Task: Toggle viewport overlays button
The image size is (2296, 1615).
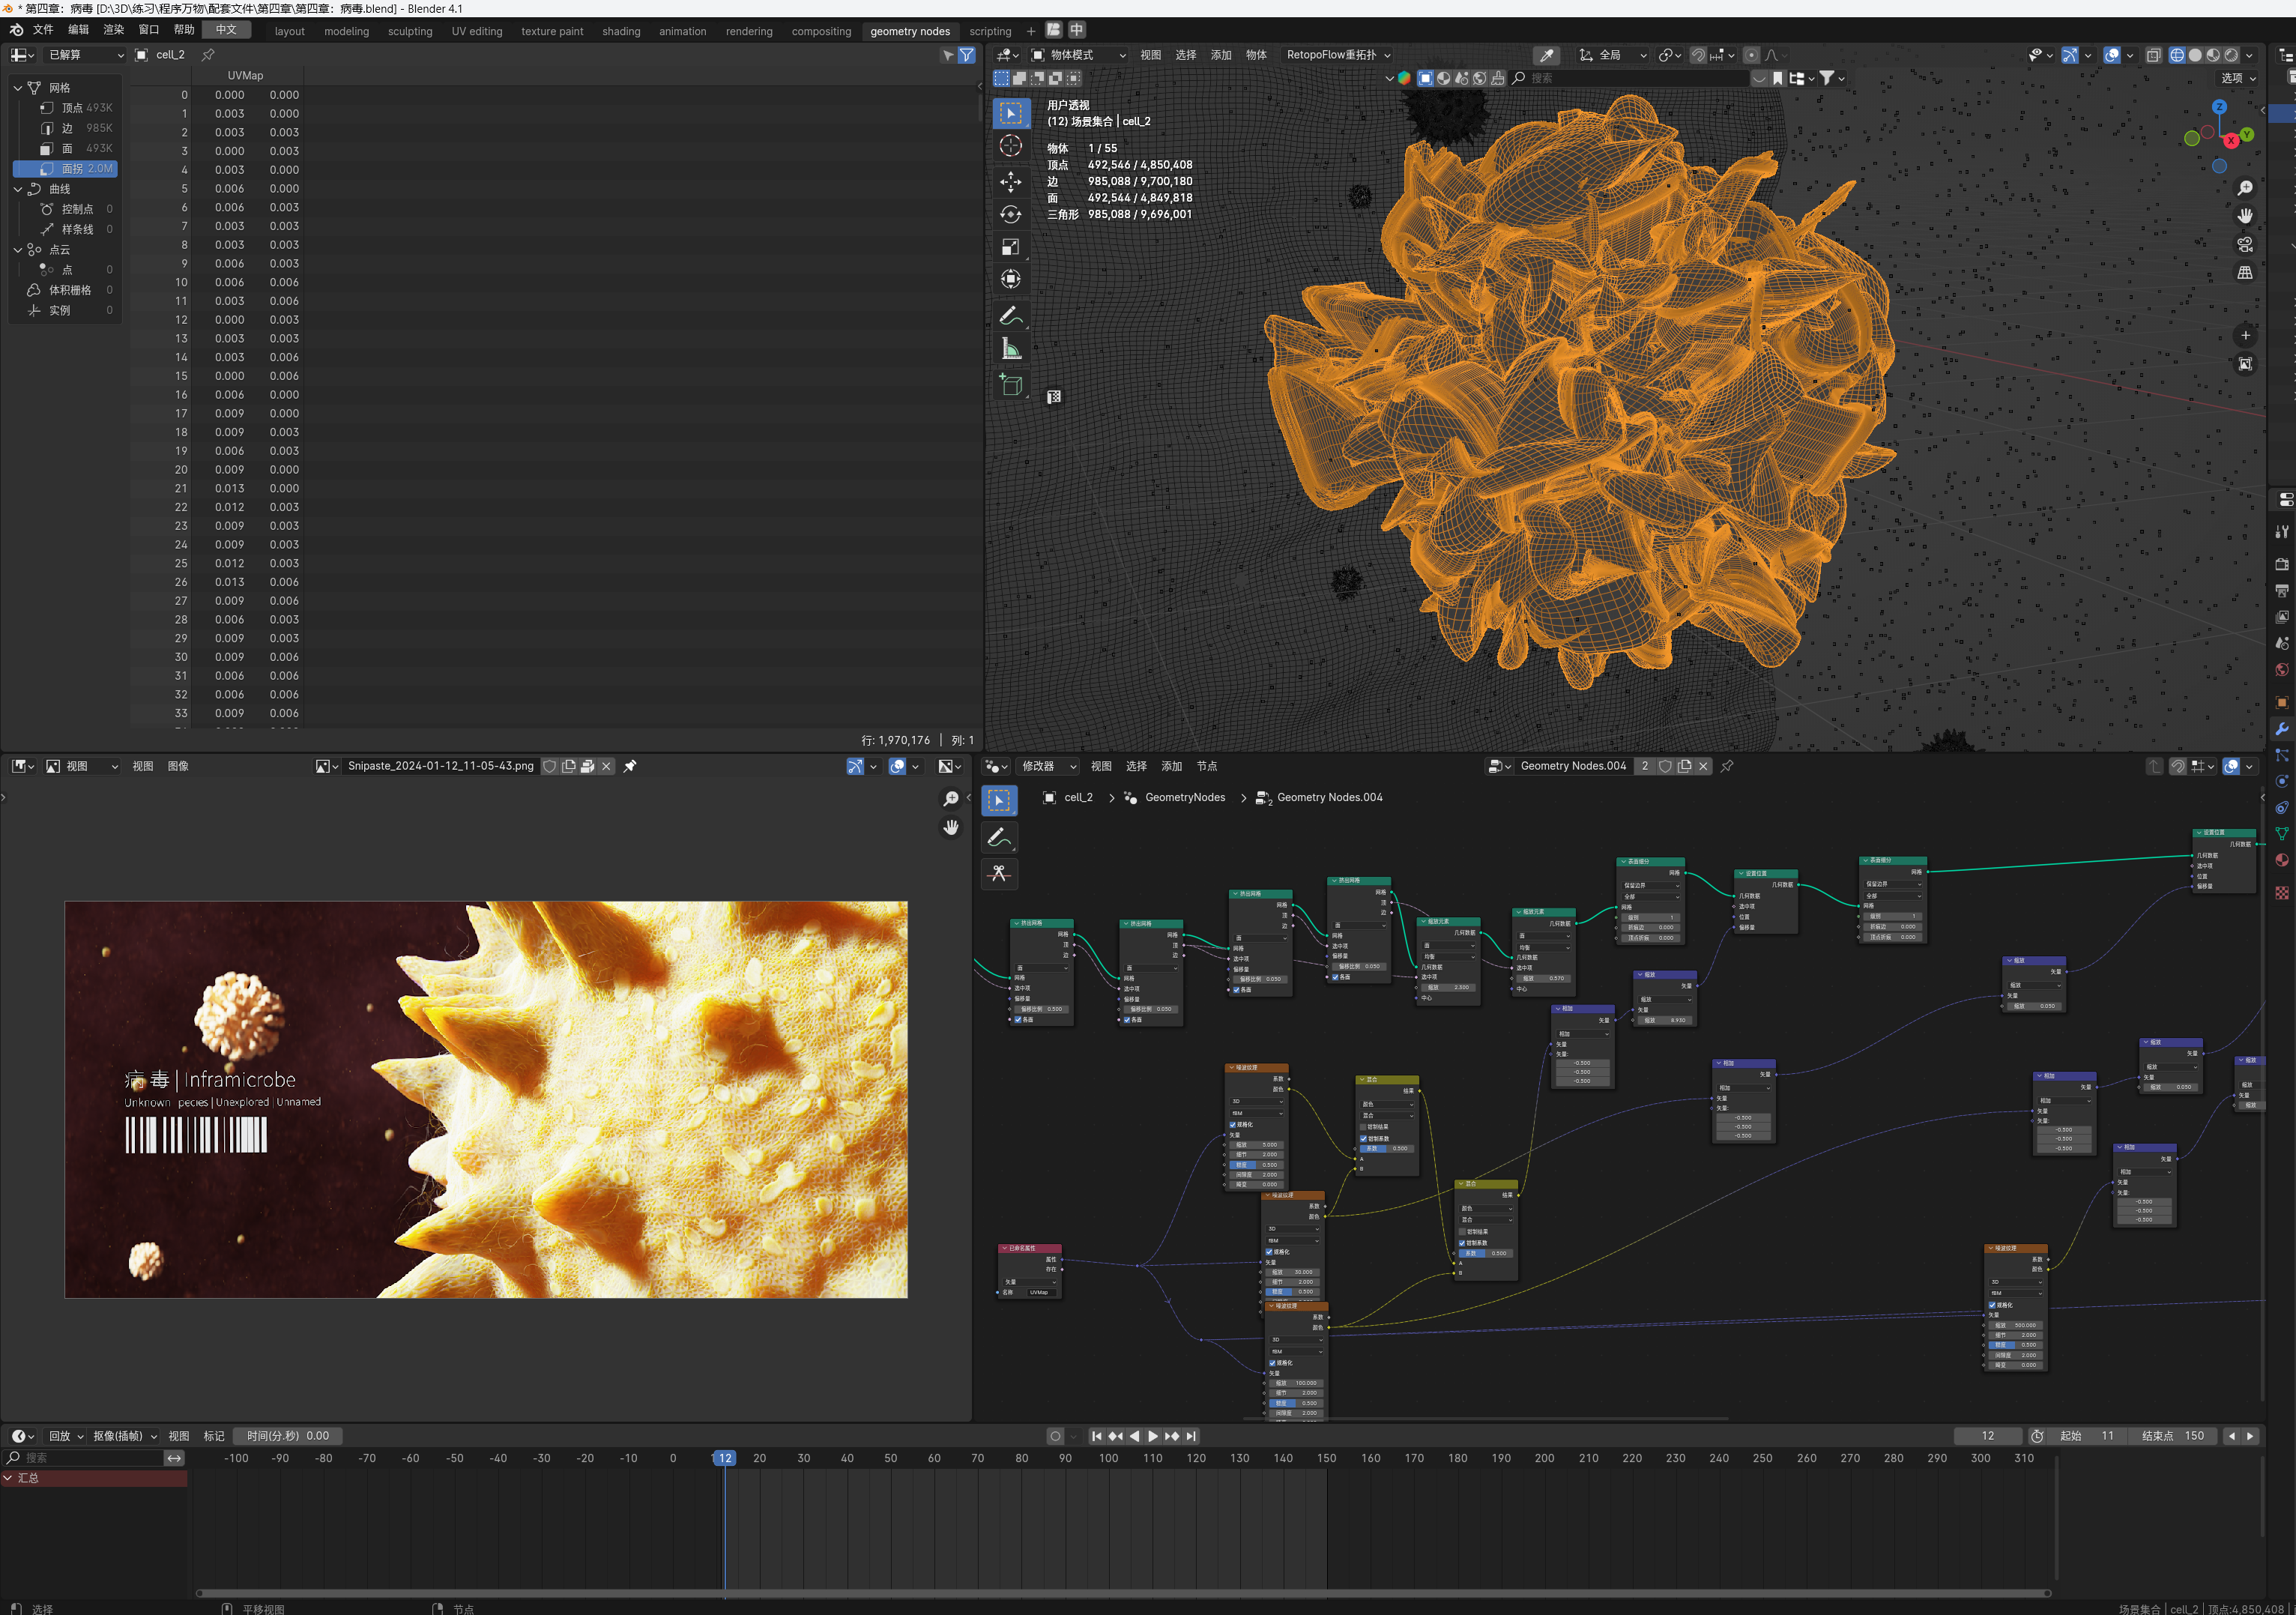Action: point(2112,55)
